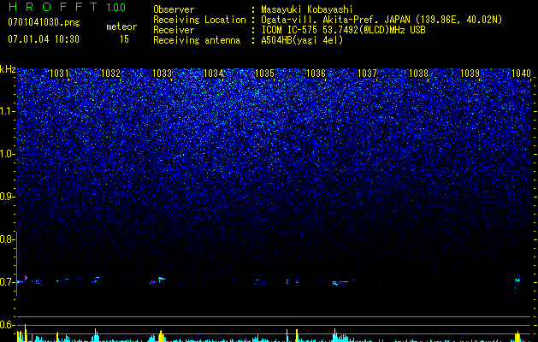Click the 0.6 kHz axis label
Viewport: 538px width, 342px height.
coord(8,325)
